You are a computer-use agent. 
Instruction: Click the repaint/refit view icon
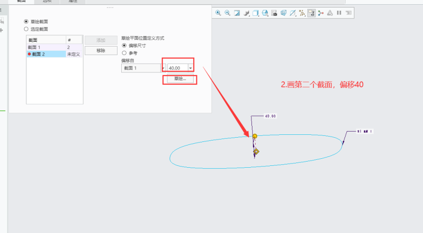click(x=237, y=13)
